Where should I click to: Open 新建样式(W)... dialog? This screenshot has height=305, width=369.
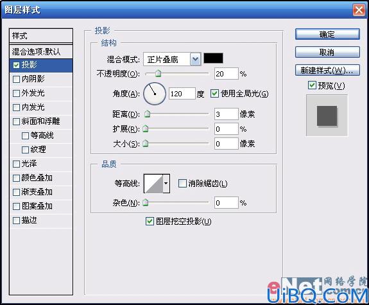327,70
